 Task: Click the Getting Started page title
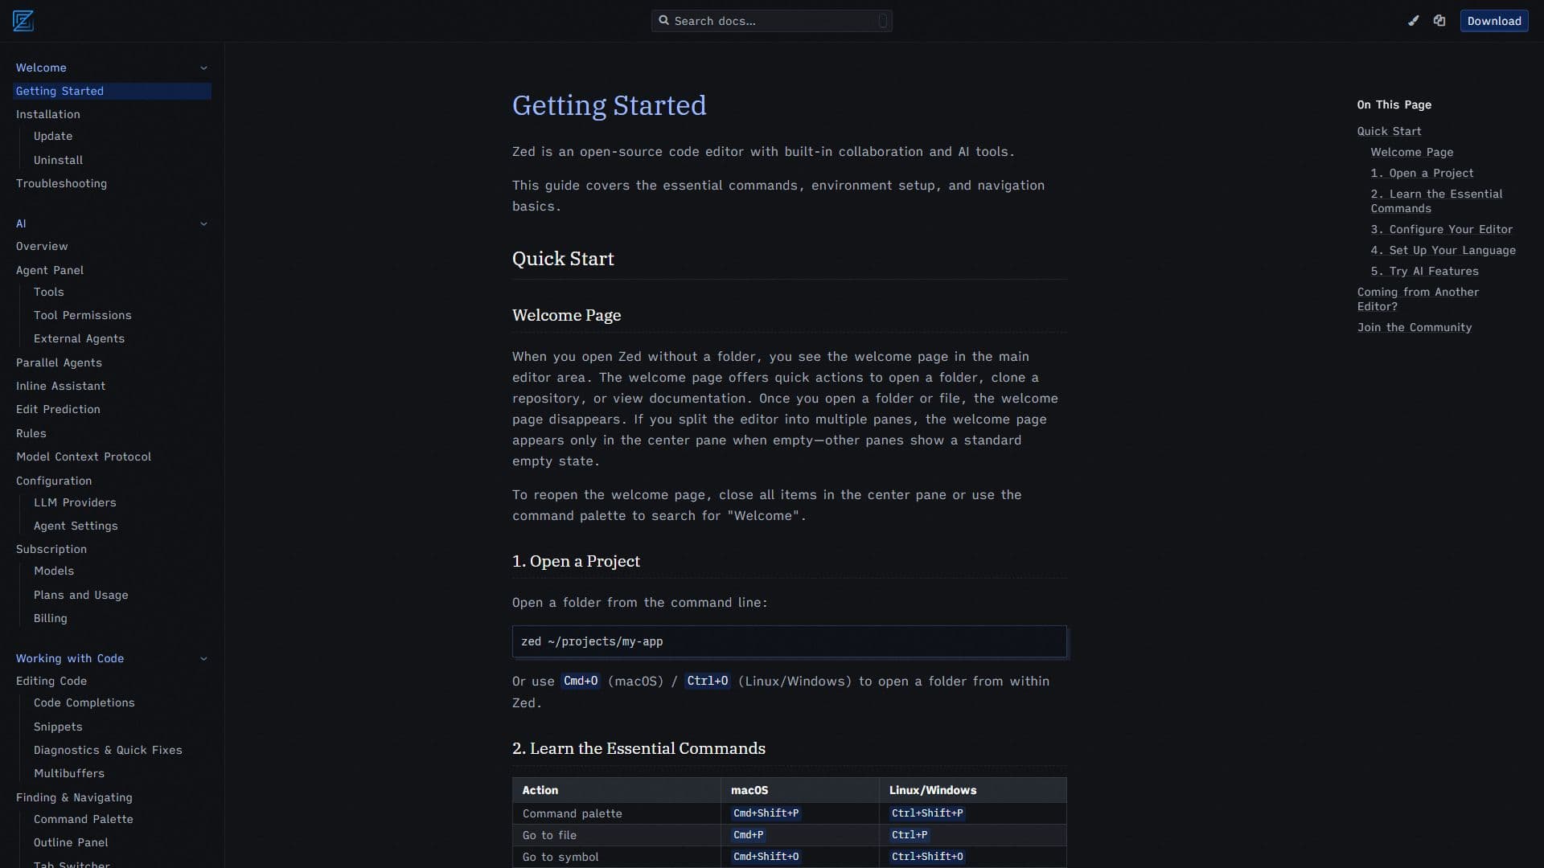(609, 105)
